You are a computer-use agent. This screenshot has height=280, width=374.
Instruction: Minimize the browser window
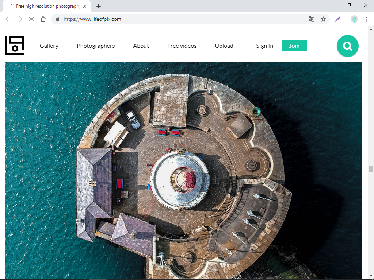point(332,5)
